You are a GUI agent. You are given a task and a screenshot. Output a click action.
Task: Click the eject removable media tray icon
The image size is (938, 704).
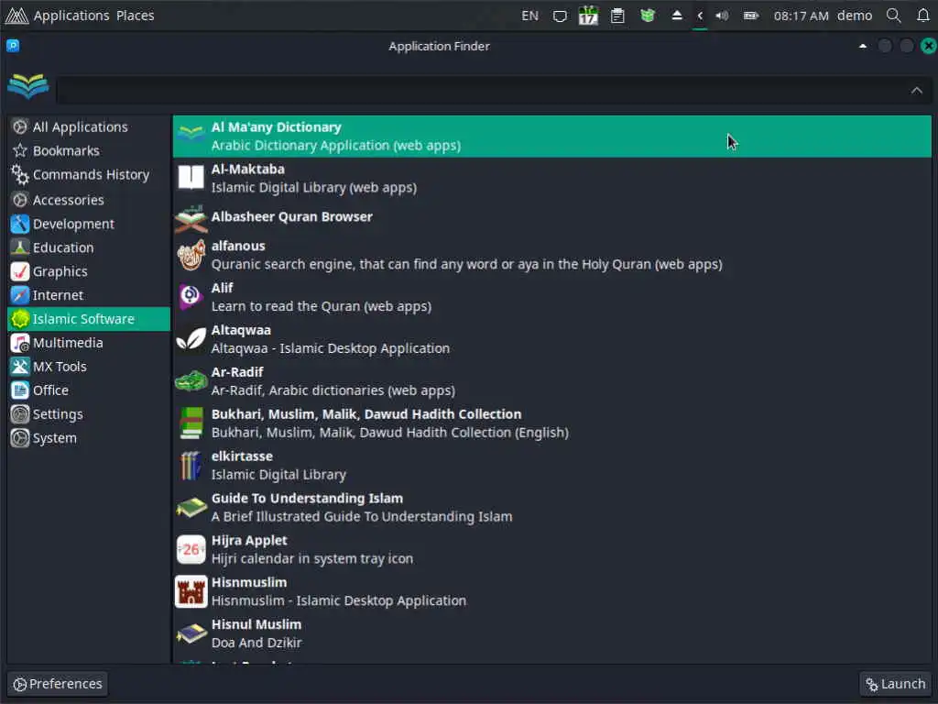click(677, 16)
